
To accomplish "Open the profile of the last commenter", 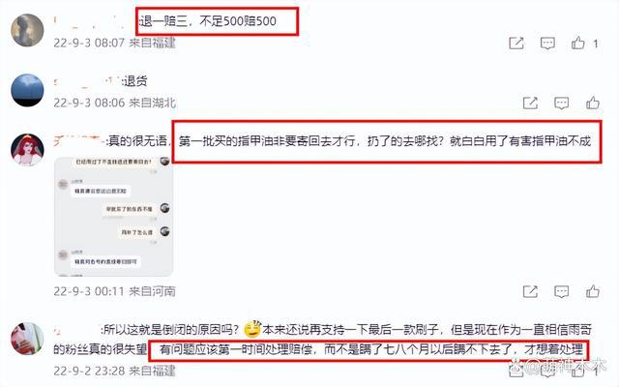I will (x=27, y=339).
